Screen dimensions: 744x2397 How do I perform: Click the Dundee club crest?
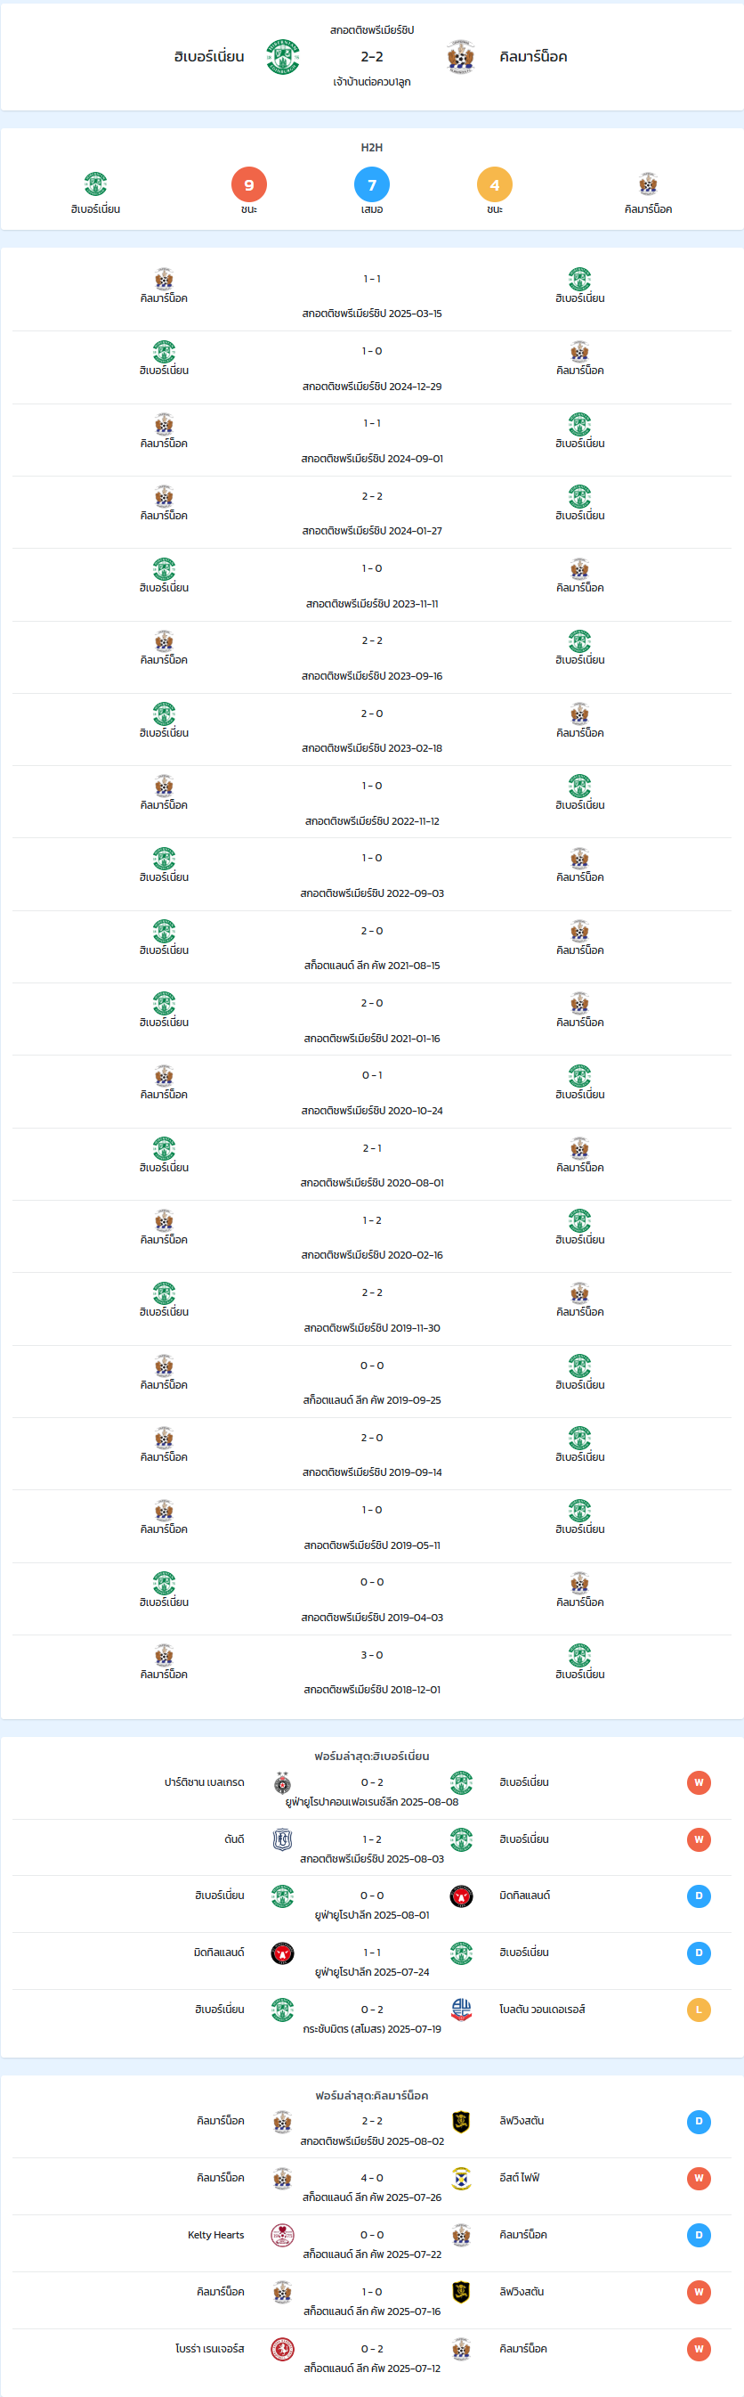click(283, 1839)
